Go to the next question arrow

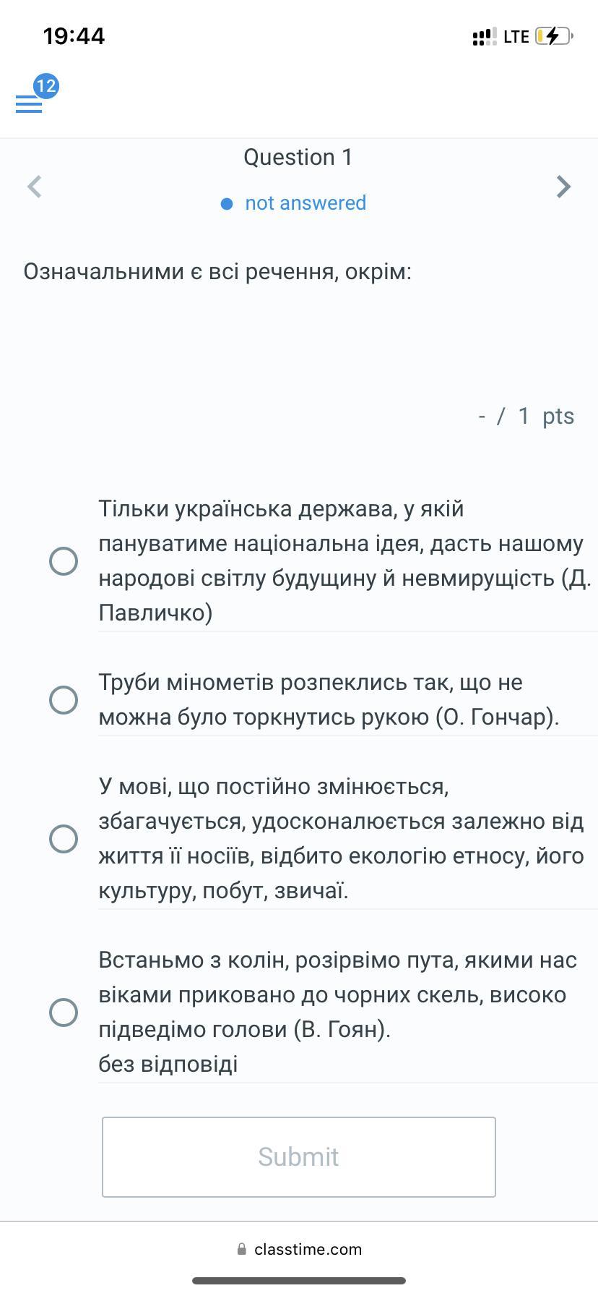click(x=563, y=187)
